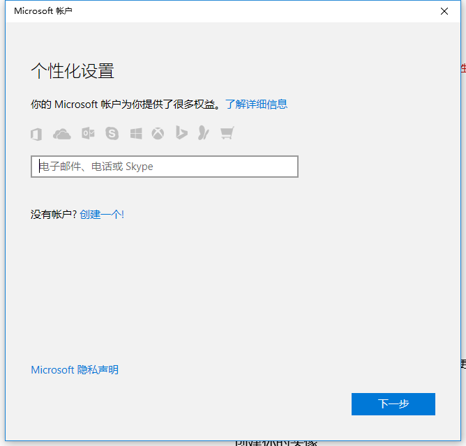Click the Store shopping cart icon
The image size is (466, 446).
pos(226,133)
